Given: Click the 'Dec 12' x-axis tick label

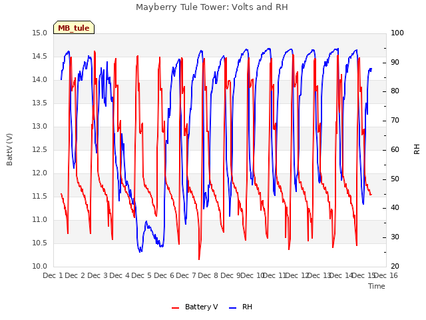Looking at the screenshot, I should [298, 275].
